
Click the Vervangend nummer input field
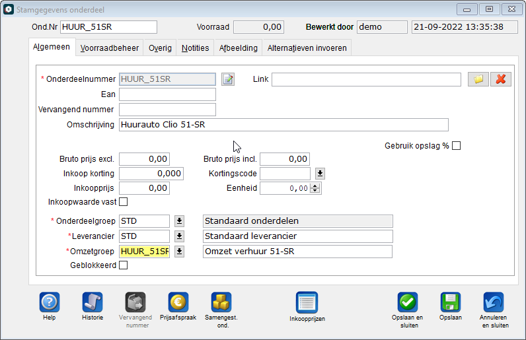[x=167, y=110]
